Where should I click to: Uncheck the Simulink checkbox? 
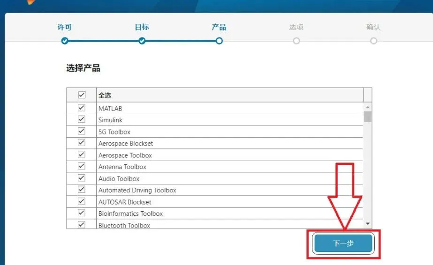82,119
